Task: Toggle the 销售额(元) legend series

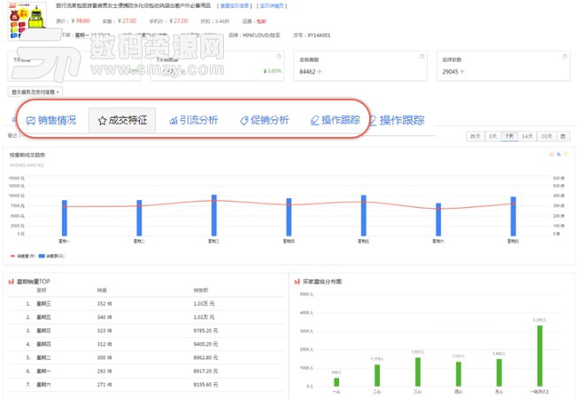Action: click(x=51, y=256)
